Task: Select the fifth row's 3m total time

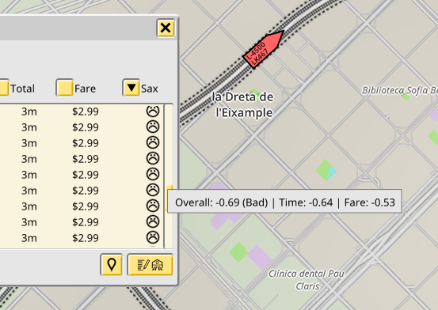Action: coord(29,175)
